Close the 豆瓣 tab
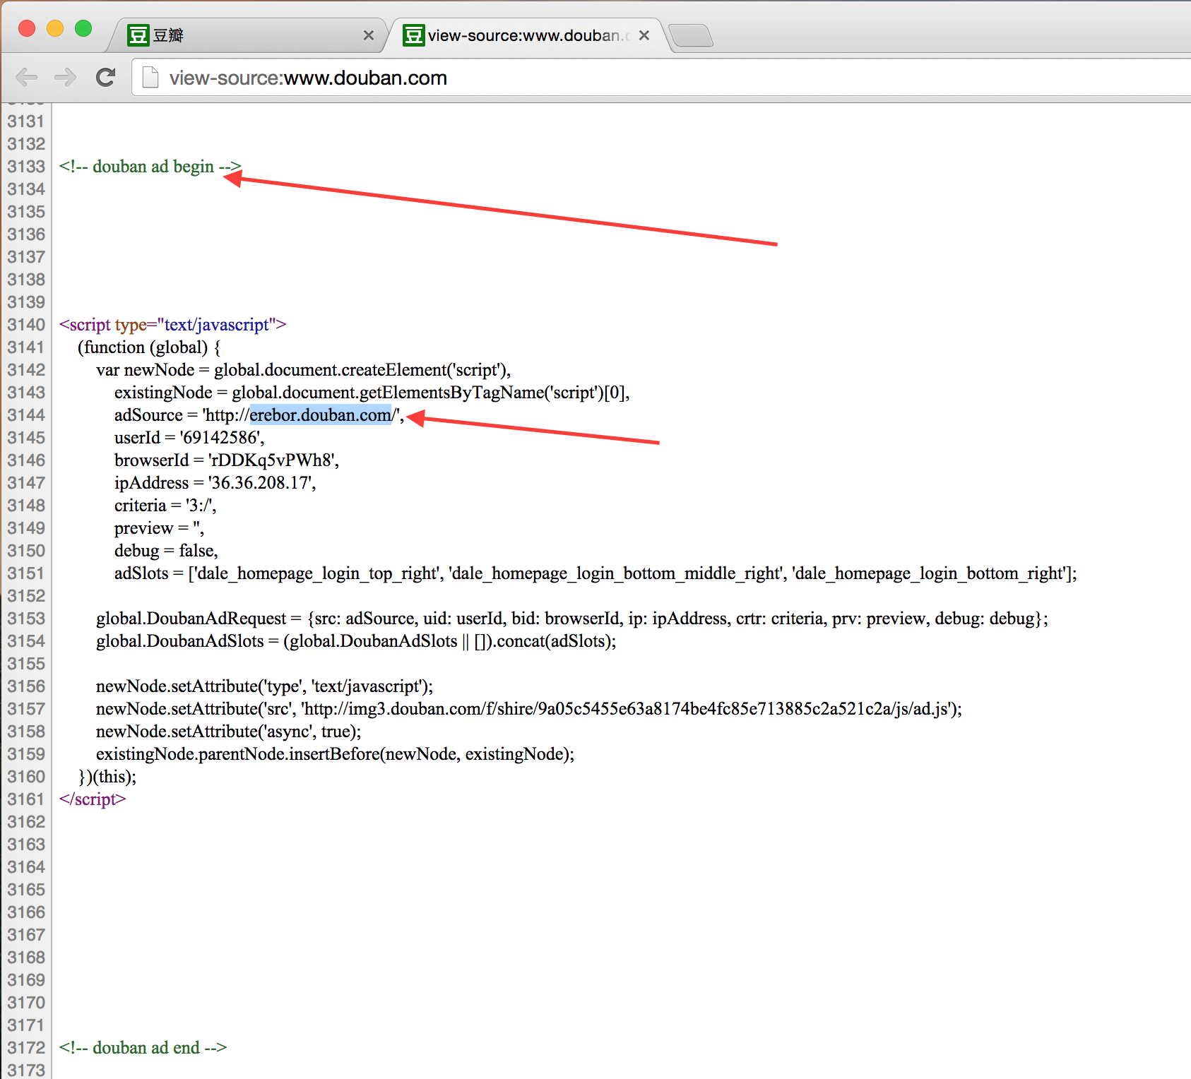The image size is (1191, 1079). click(x=368, y=35)
